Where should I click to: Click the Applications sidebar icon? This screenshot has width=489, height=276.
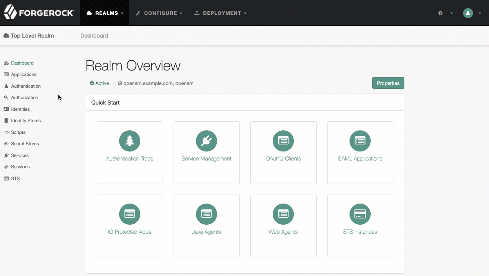pyautogui.click(x=6, y=74)
